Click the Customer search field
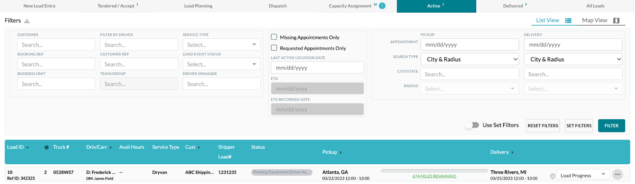The image size is (635, 184). [x=56, y=45]
